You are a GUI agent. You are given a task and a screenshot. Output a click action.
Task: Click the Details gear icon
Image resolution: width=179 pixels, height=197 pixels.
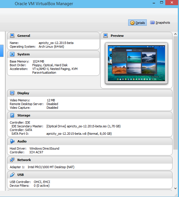pos(132,23)
